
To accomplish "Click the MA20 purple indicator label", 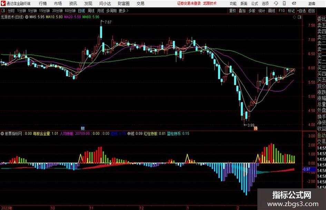I will pyautogui.click(x=72, y=17).
